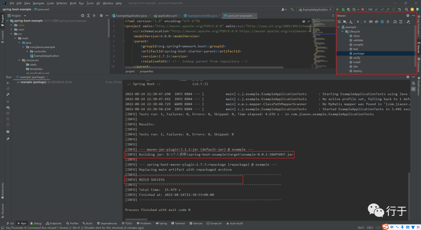Viewport: 421px width, 230px height.
Task: Click the Reload All Maven Projects icon
Action: point(339,22)
